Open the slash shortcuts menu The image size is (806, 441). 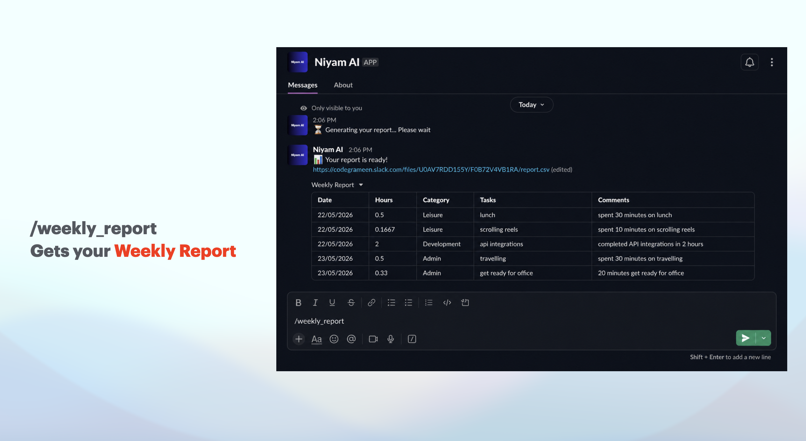point(412,339)
